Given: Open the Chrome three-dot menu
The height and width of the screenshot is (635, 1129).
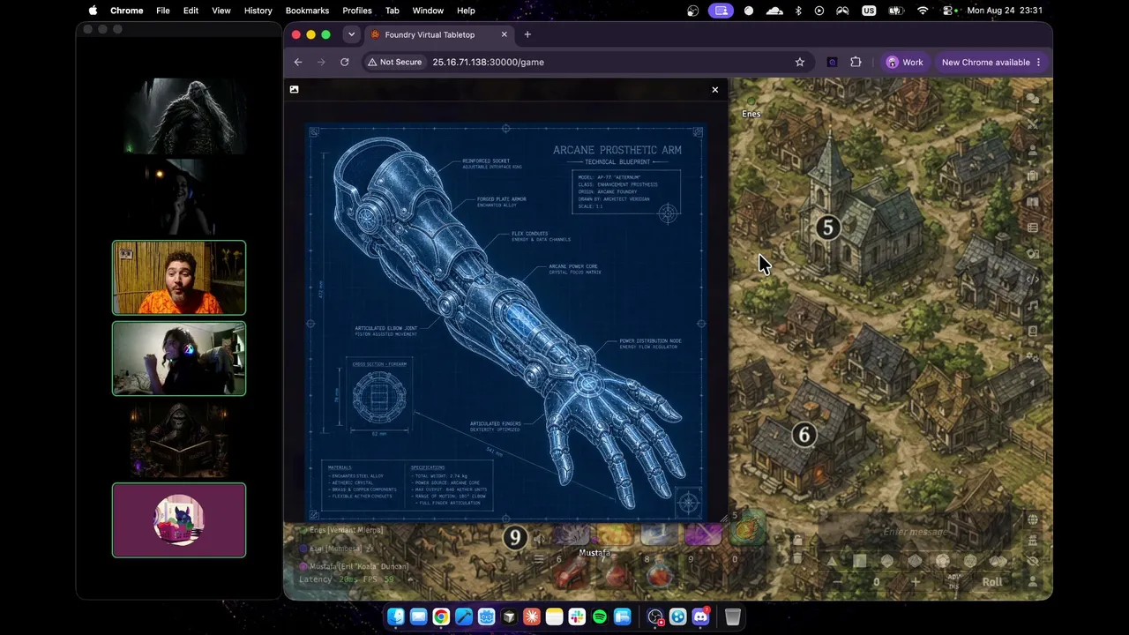Looking at the screenshot, I should point(1038,62).
